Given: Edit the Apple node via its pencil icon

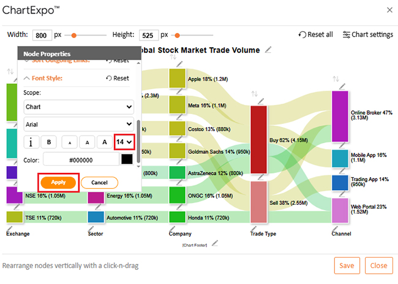Looking at the screenshot, I should tap(178, 63).
